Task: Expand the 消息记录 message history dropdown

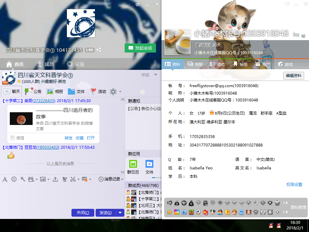Action: 122,179
